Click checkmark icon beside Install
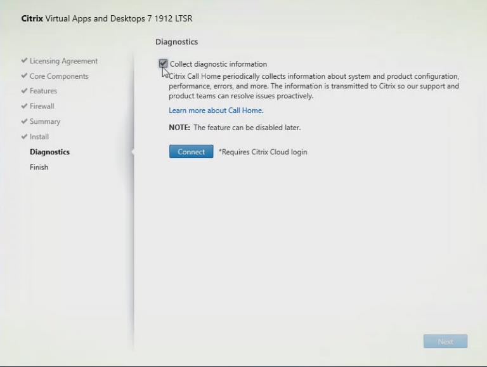The height and width of the screenshot is (367, 487). tap(24, 137)
